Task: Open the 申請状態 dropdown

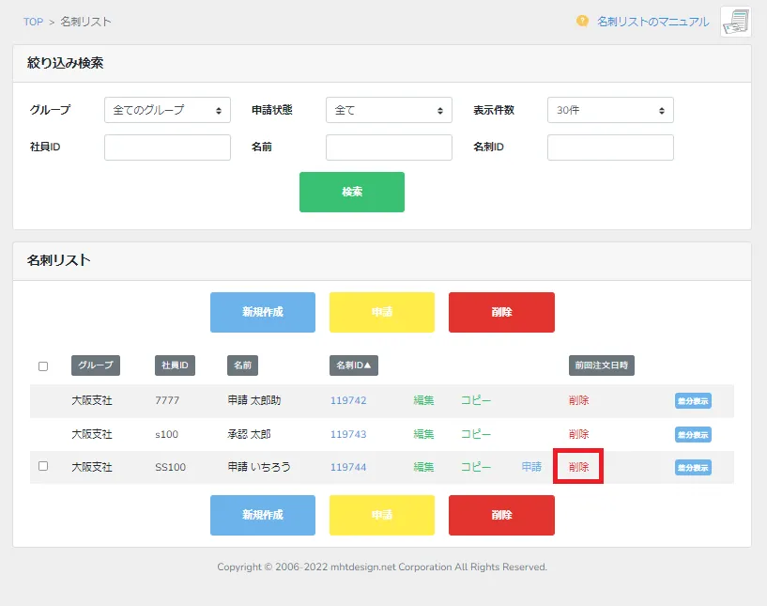Action: pyautogui.click(x=389, y=109)
